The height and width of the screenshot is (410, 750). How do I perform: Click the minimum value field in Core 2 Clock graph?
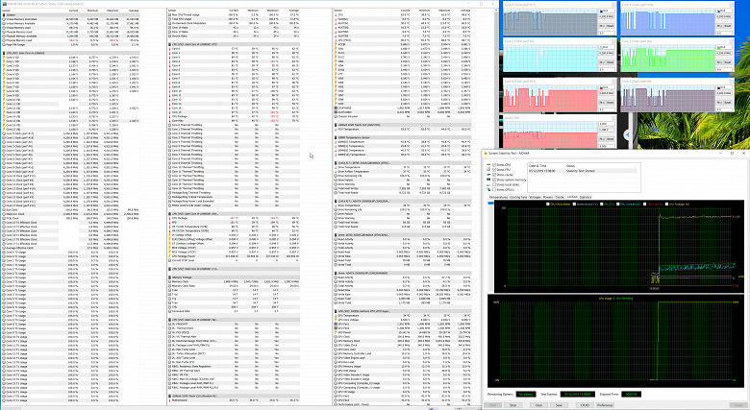tap(607, 70)
